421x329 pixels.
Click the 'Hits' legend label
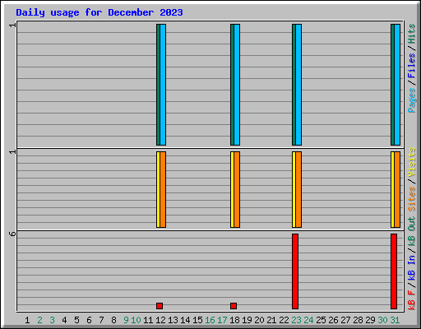411,34
